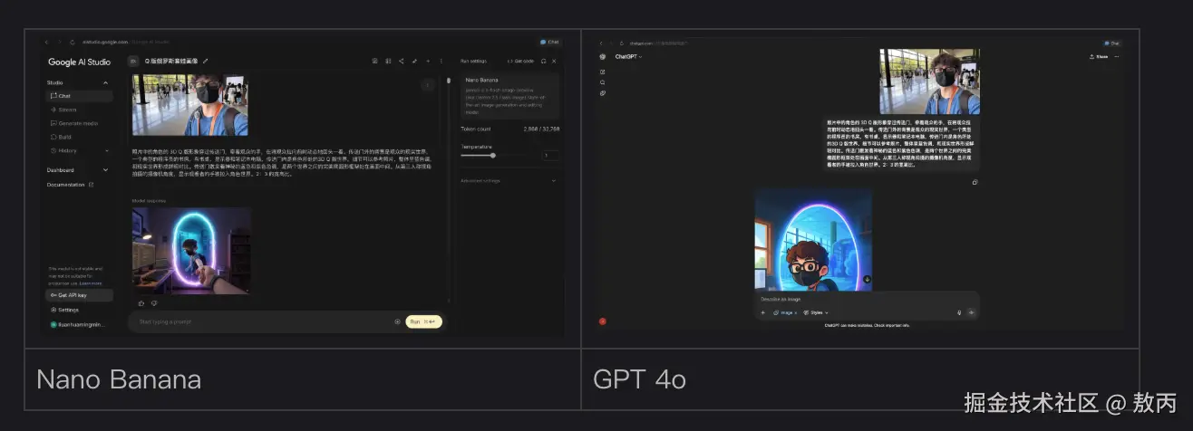Open the Nano Banana model card
Image resolution: width=1193 pixels, height=431 pixels.
click(x=509, y=94)
